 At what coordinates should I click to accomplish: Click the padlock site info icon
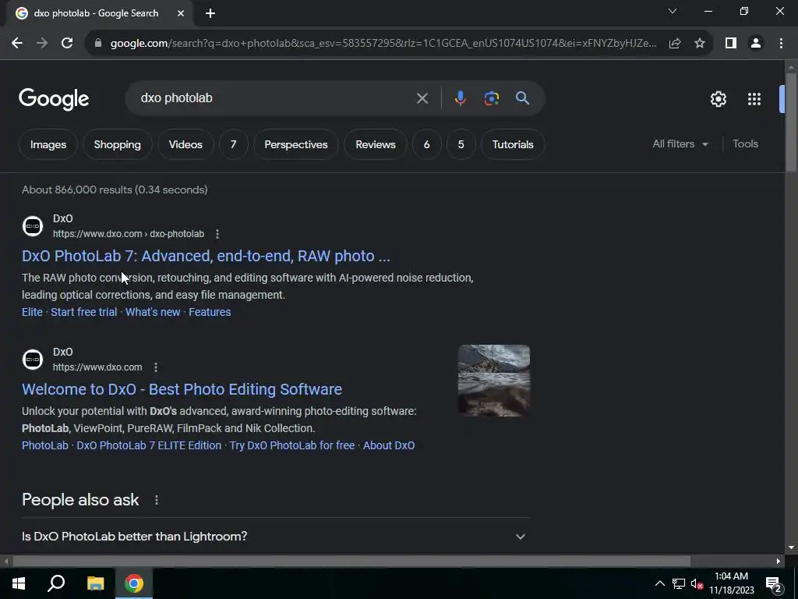coord(98,44)
